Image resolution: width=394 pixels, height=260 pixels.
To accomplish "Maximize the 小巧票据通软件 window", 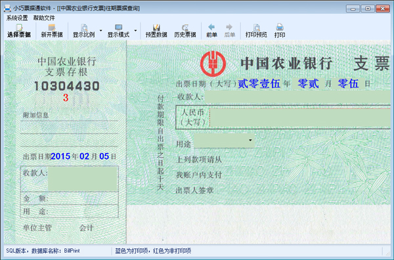I will pos(368,9).
